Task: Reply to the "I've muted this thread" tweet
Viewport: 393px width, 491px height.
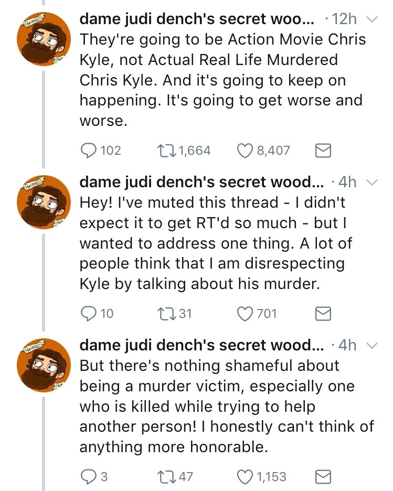Action: point(89,314)
